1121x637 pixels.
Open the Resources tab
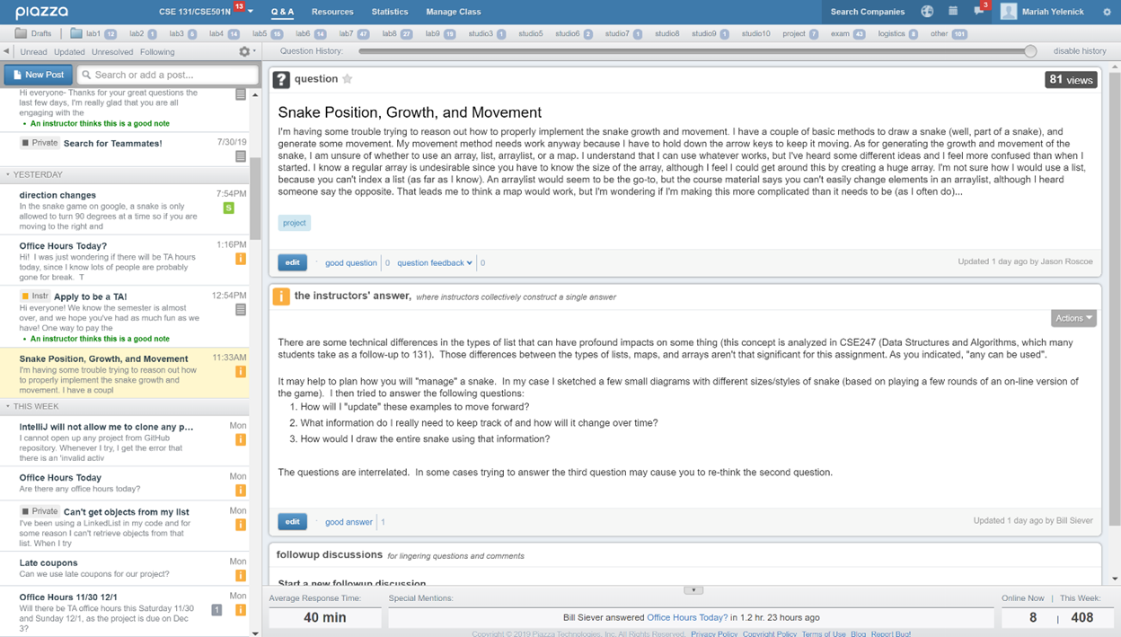tap(332, 12)
